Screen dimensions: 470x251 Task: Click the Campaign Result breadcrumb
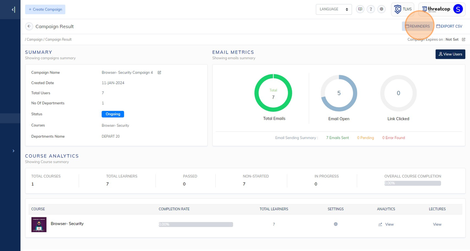pos(58,39)
